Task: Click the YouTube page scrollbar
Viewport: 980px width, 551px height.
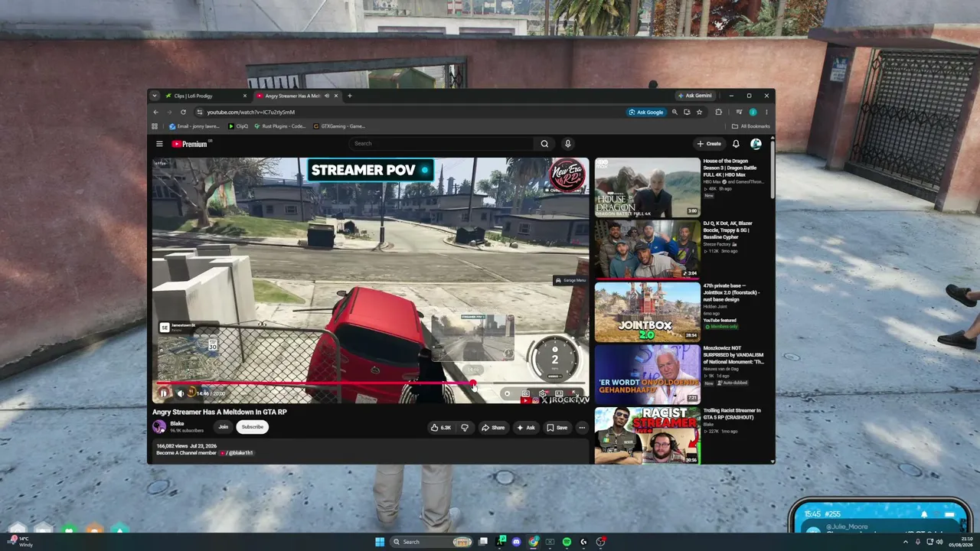Action: 773,168
